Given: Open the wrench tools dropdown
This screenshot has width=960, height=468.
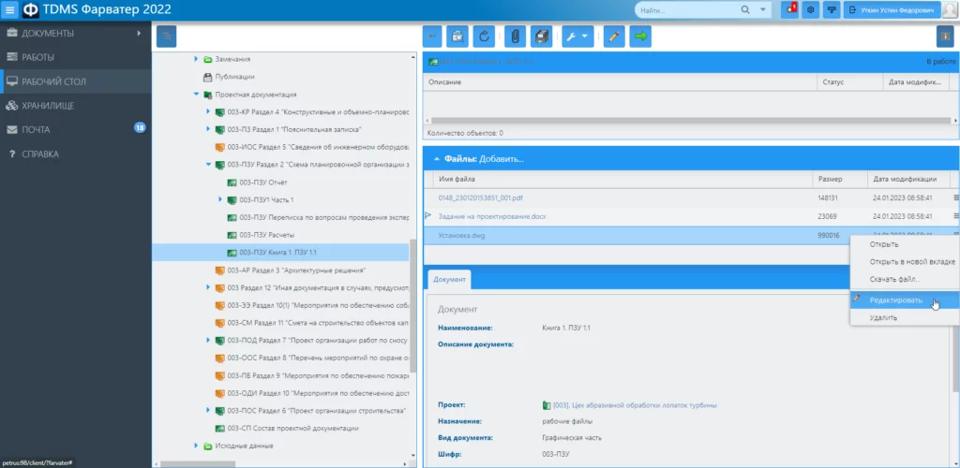Looking at the screenshot, I should pos(576,37).
